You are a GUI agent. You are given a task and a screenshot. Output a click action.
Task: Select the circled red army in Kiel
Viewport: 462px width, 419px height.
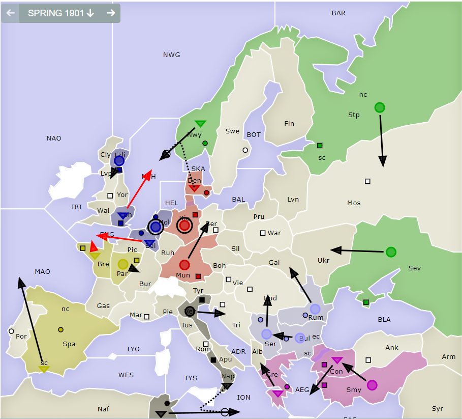[184, 226]
